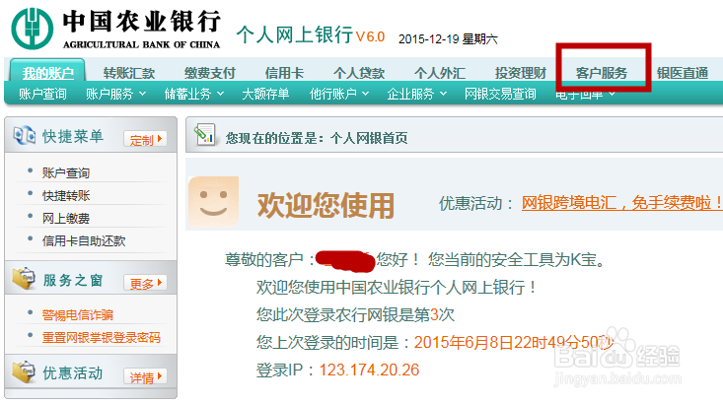Open the 信用卡自助还款 quick menu link

84,240
